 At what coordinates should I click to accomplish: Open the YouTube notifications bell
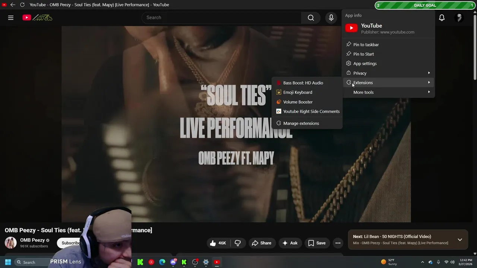442,17
